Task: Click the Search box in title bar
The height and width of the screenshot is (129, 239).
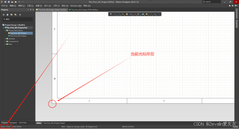Action: tap(212, 2)
